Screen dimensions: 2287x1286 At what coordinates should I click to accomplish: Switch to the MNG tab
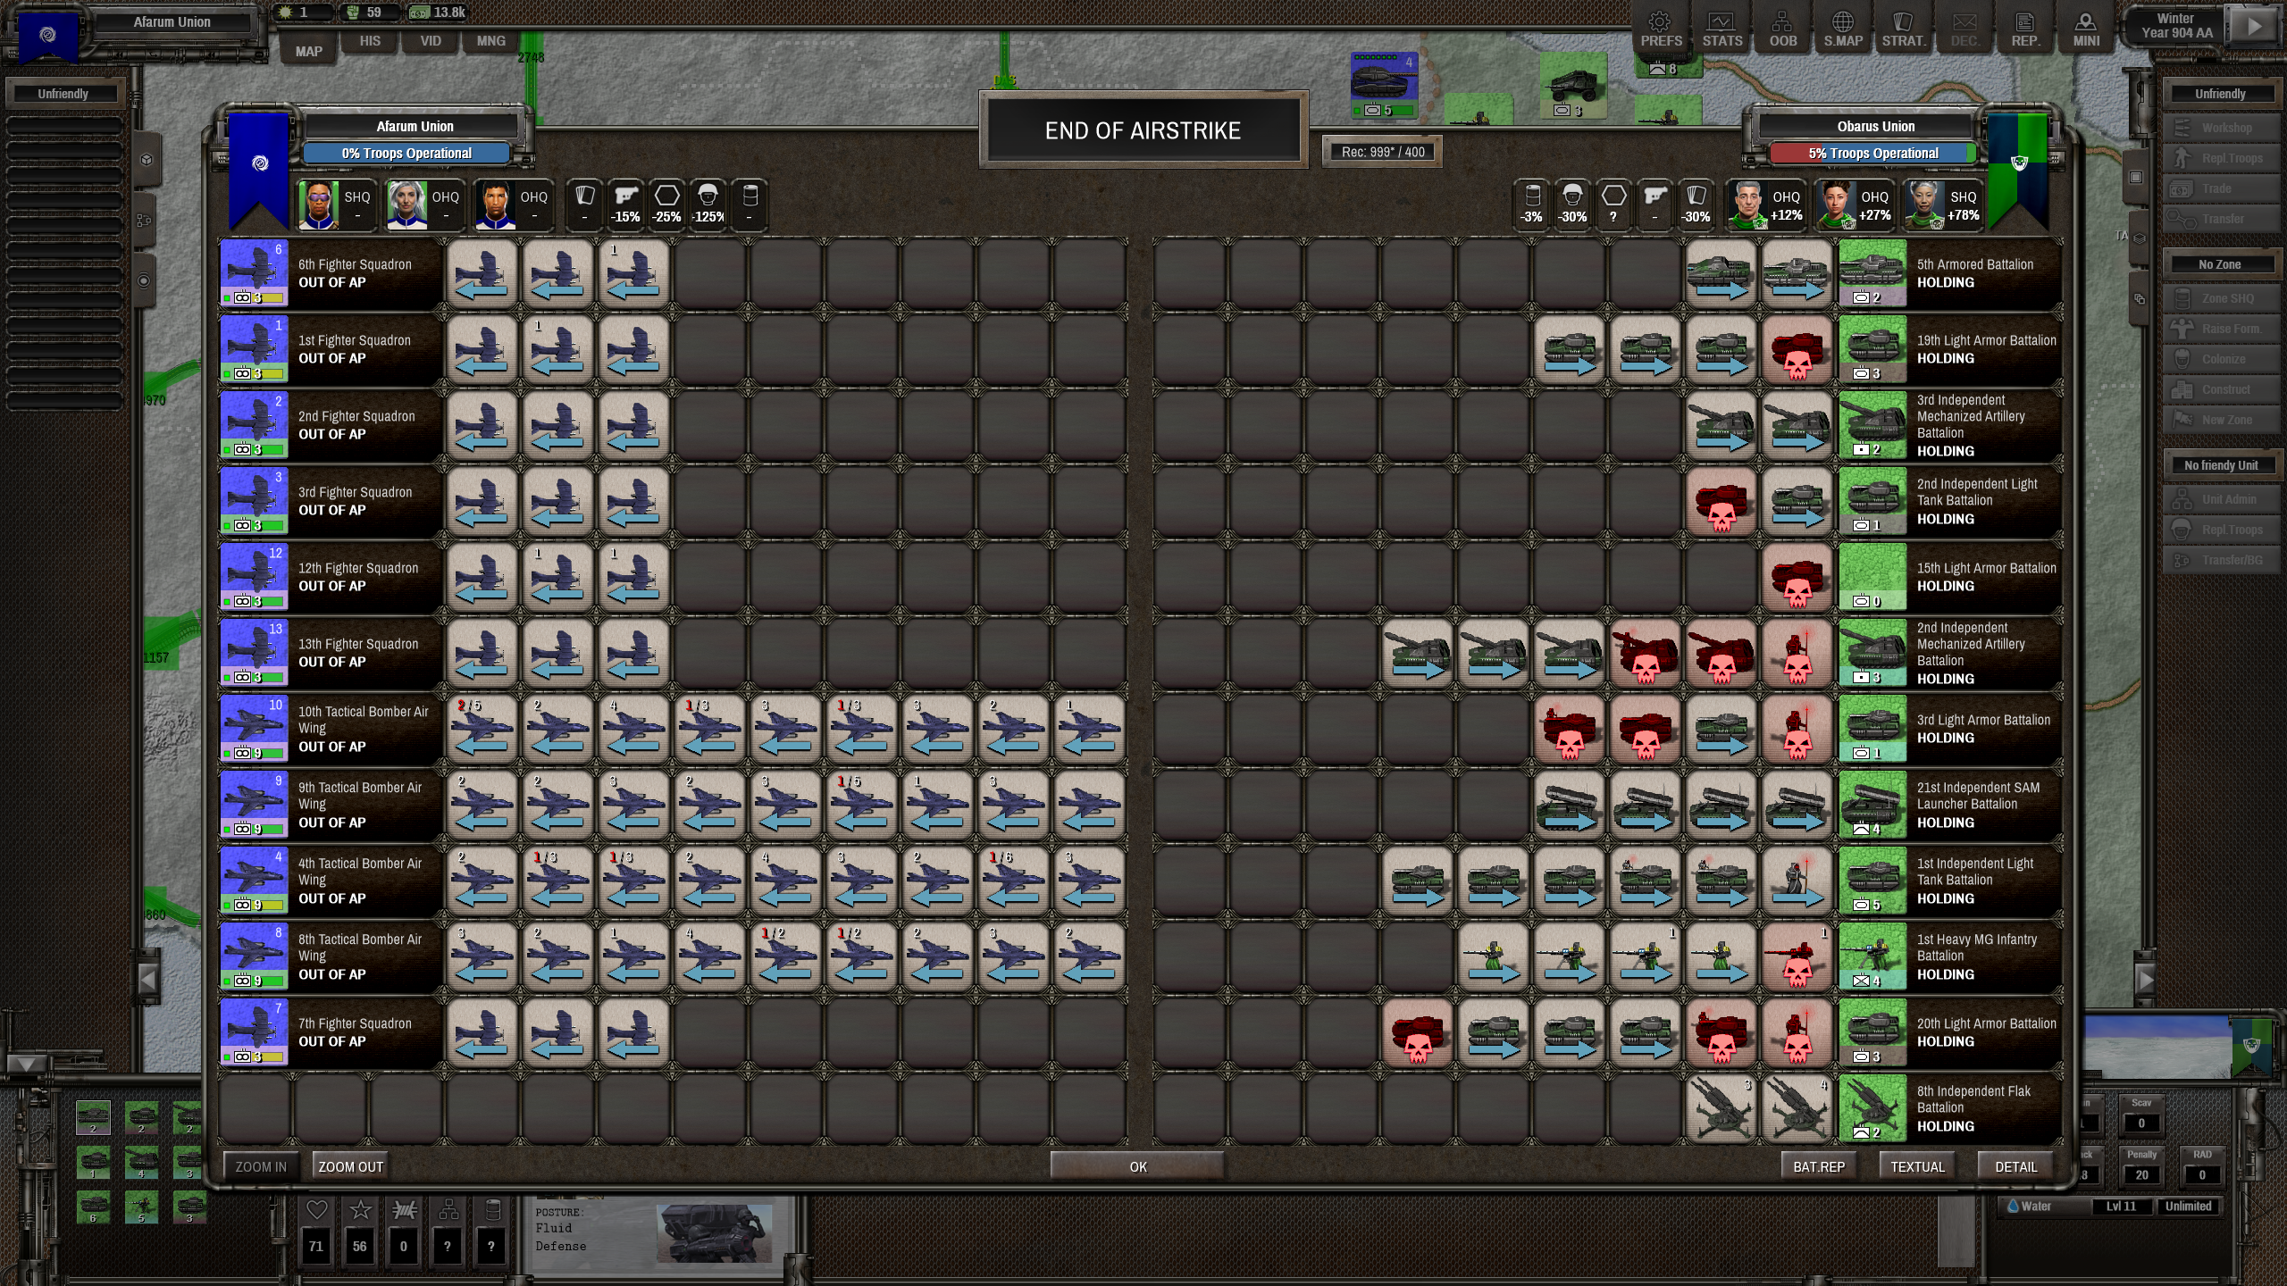tap(490, 41)
